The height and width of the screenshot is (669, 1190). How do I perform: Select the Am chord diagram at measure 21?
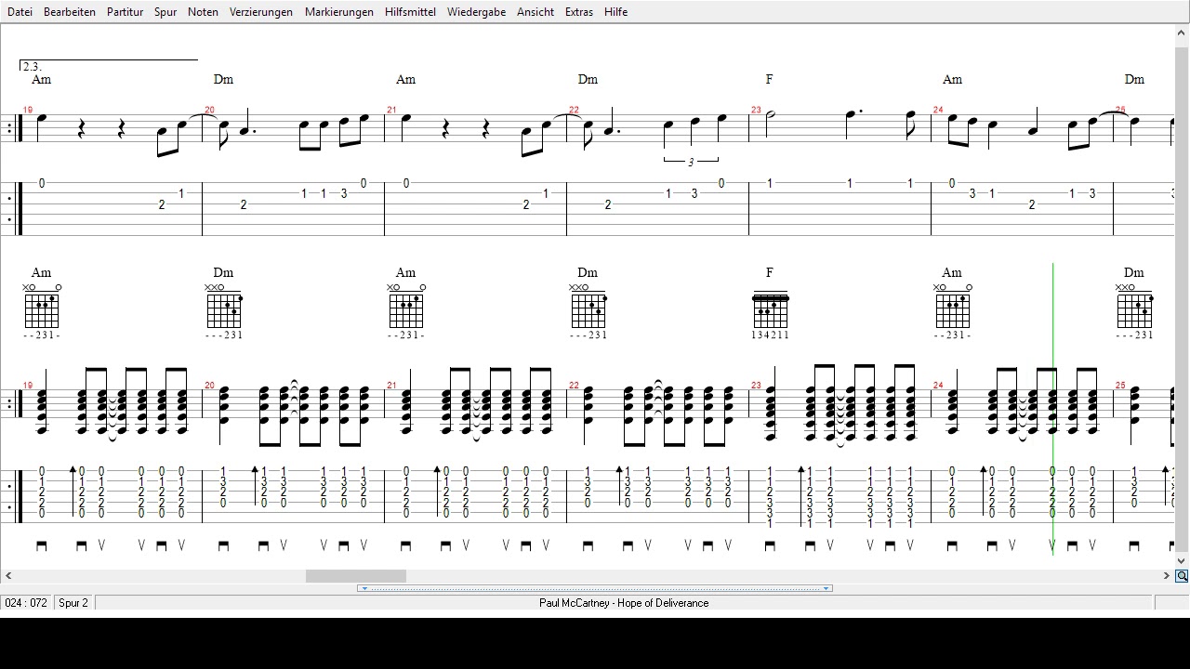(x=406, y=310)
